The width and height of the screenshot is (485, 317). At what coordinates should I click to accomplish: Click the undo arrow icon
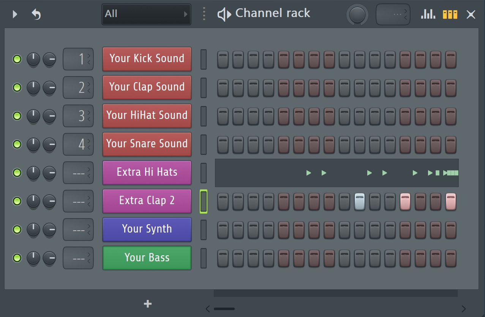36,14
